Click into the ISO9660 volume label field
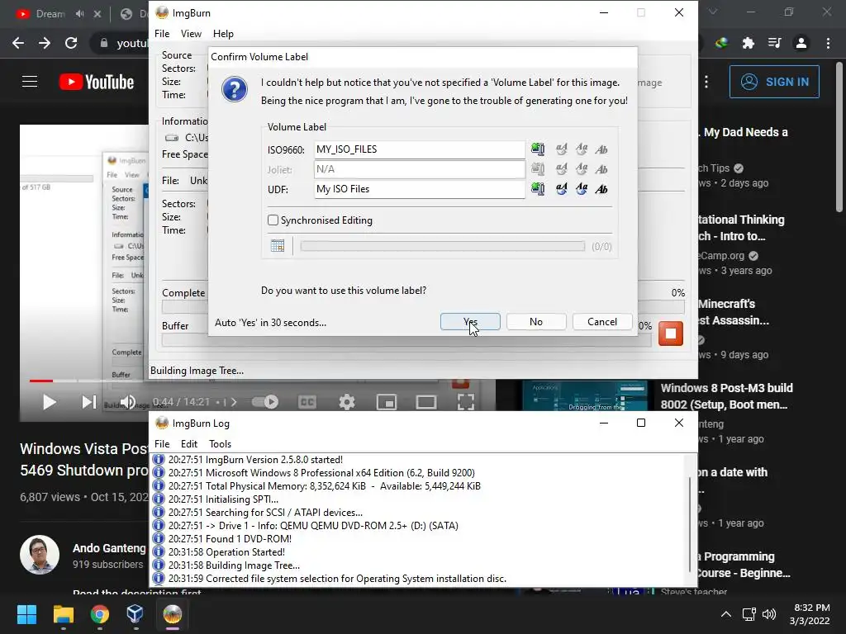846x634 pixels. [419, 149]
